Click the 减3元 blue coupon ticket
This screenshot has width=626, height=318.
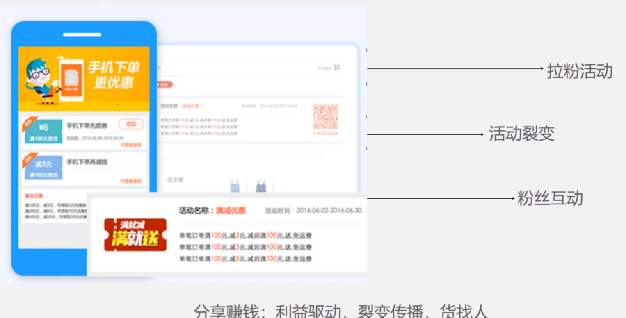point(43,168)
